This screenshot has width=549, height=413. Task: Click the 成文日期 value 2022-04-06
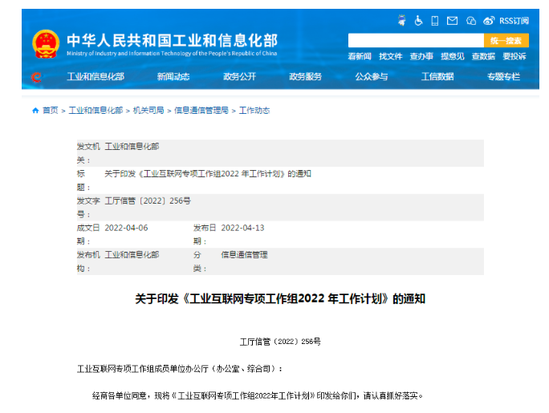coord(126,228)
